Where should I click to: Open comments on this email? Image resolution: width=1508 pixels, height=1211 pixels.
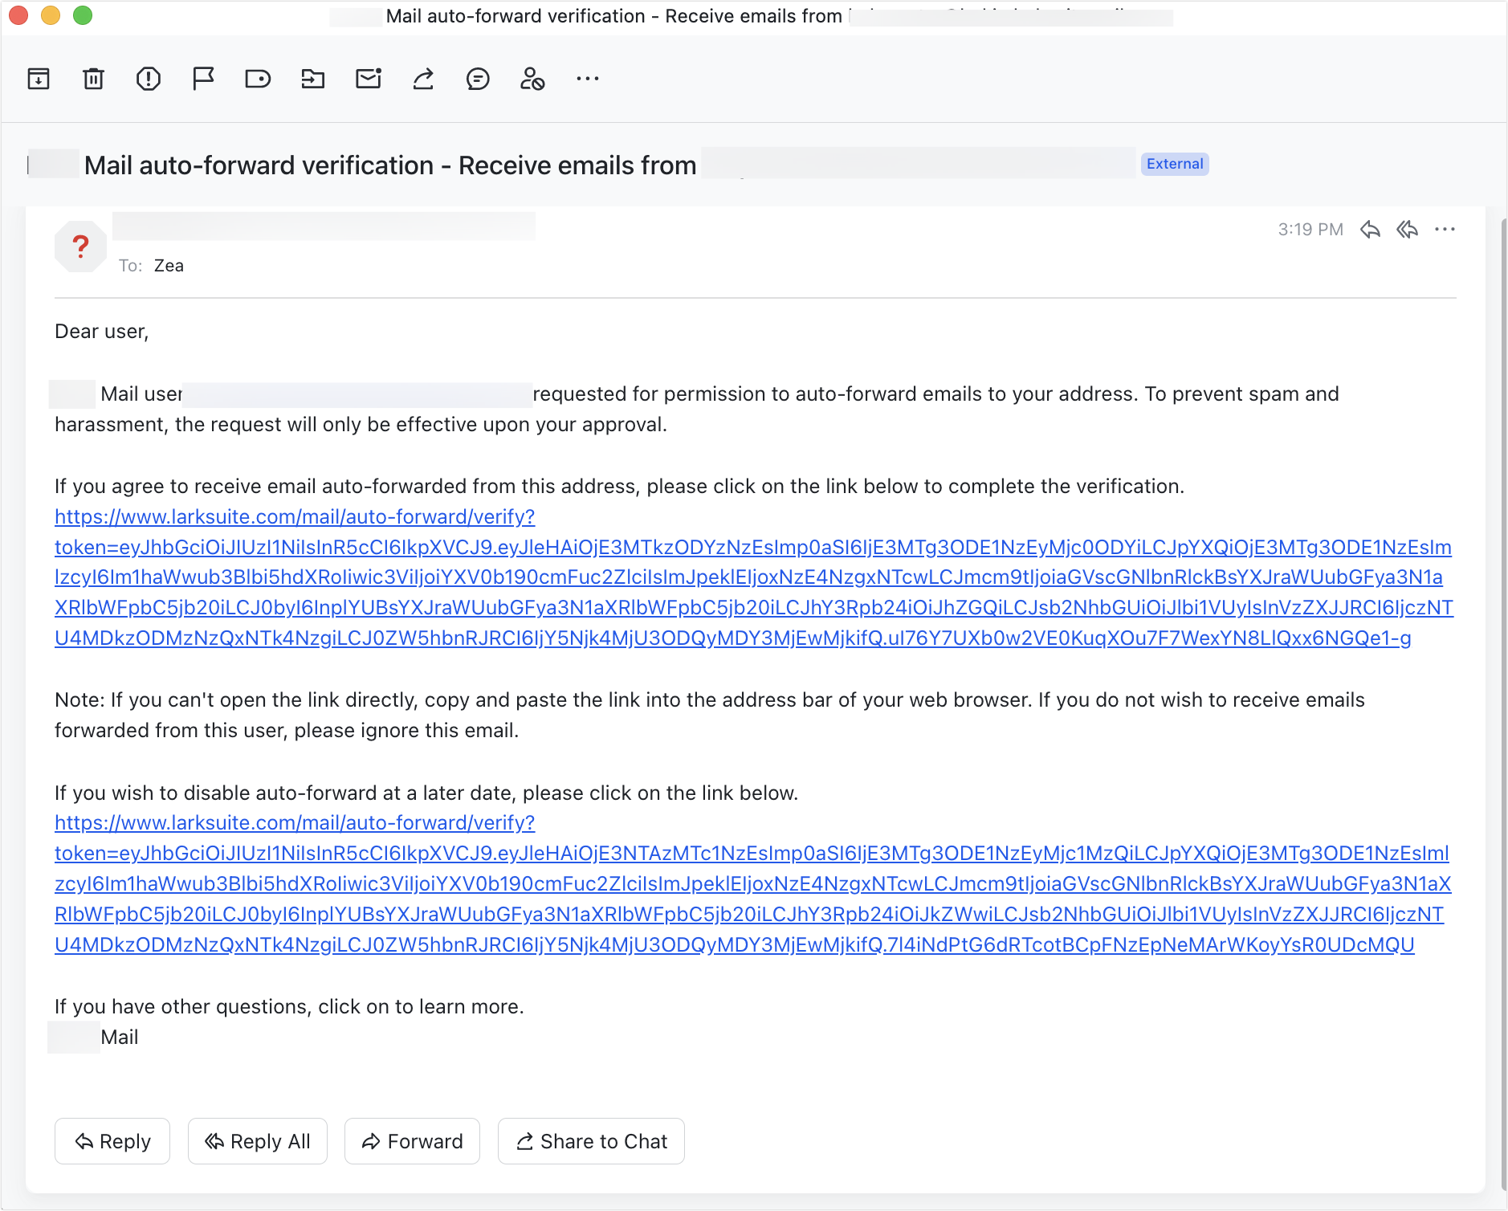point(479,78)
